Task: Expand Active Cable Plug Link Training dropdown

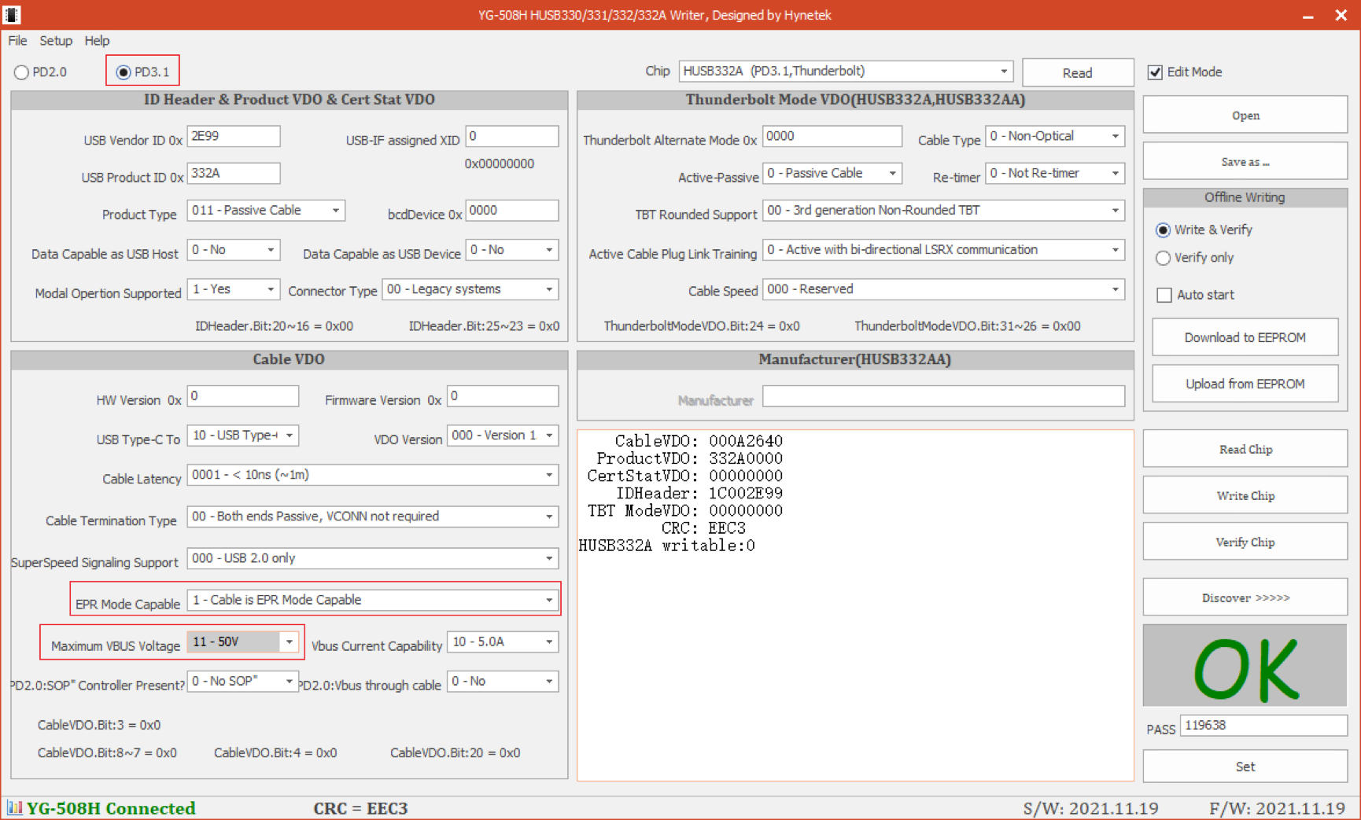Action: pos(1115,250)
